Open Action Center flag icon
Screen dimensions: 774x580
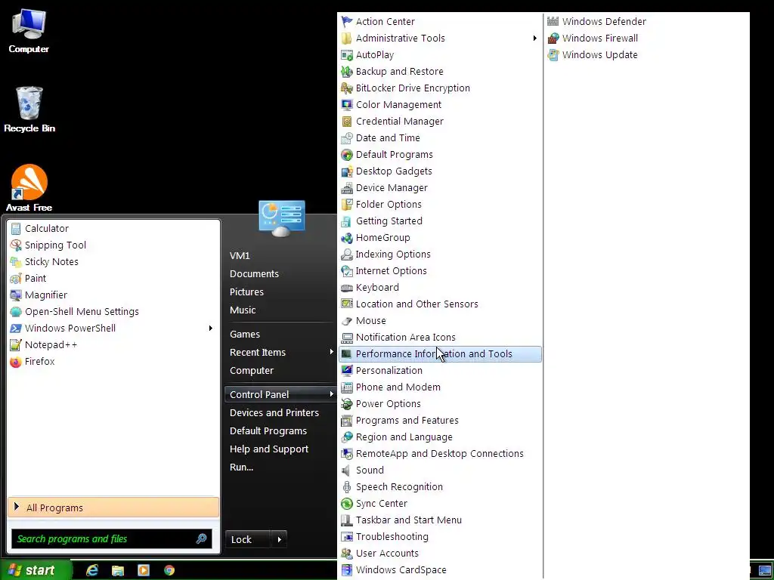point(347,22)
